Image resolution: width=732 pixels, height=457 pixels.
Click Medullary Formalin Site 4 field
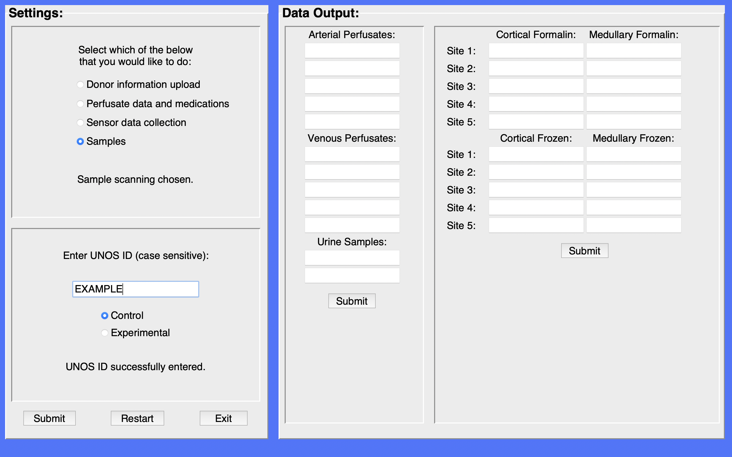click(634, 104)
